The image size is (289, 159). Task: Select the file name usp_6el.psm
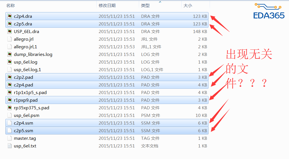[27, 116]
